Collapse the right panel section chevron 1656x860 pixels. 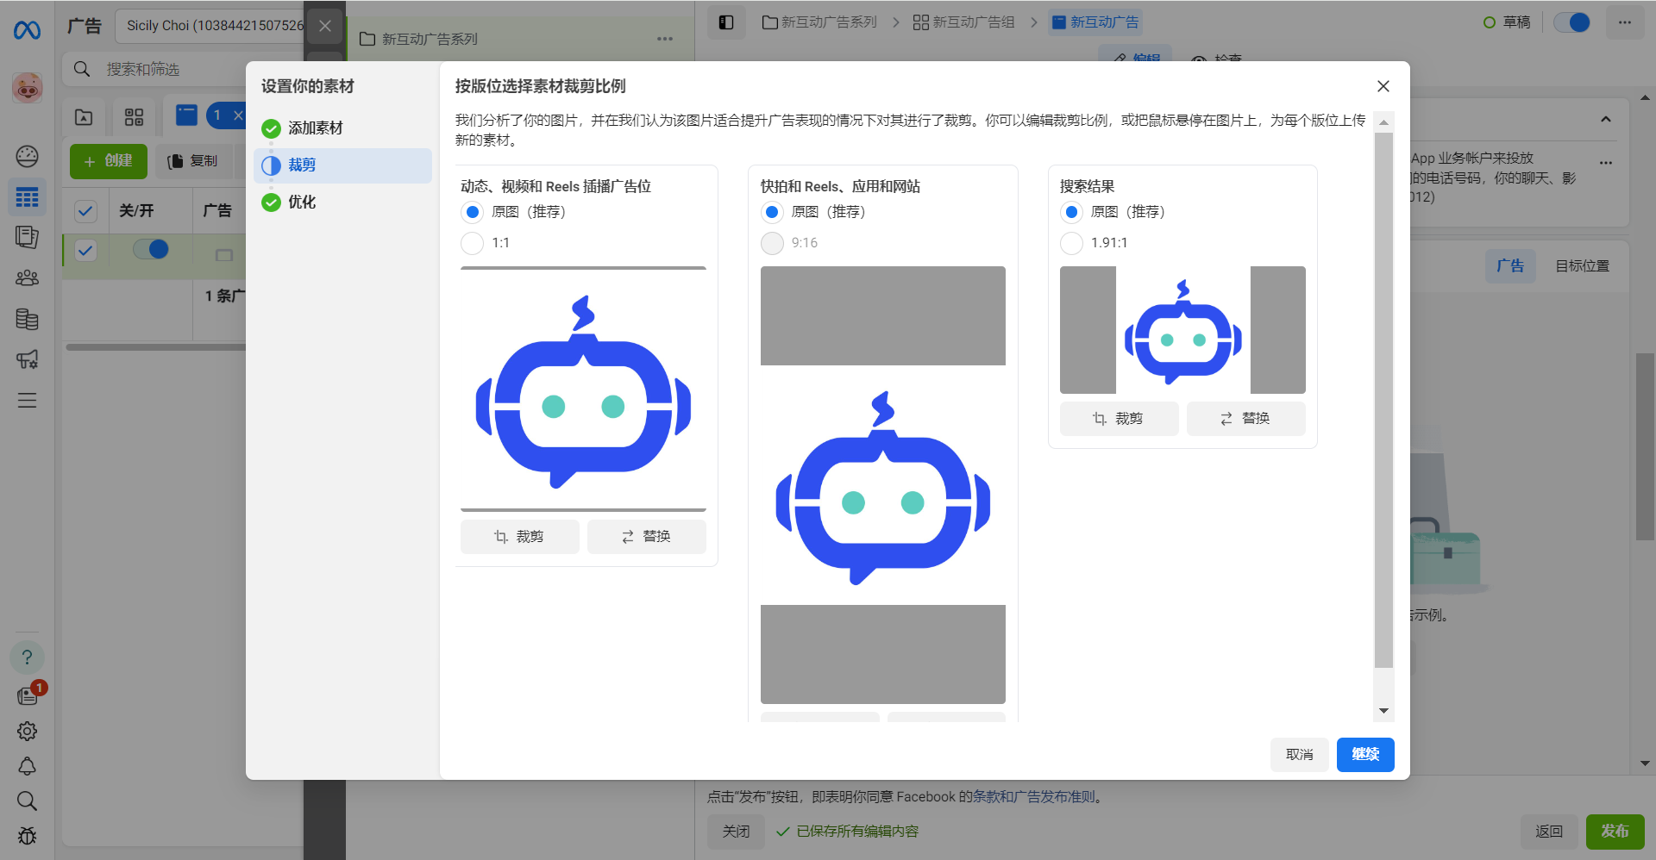tap(1605, 119)
